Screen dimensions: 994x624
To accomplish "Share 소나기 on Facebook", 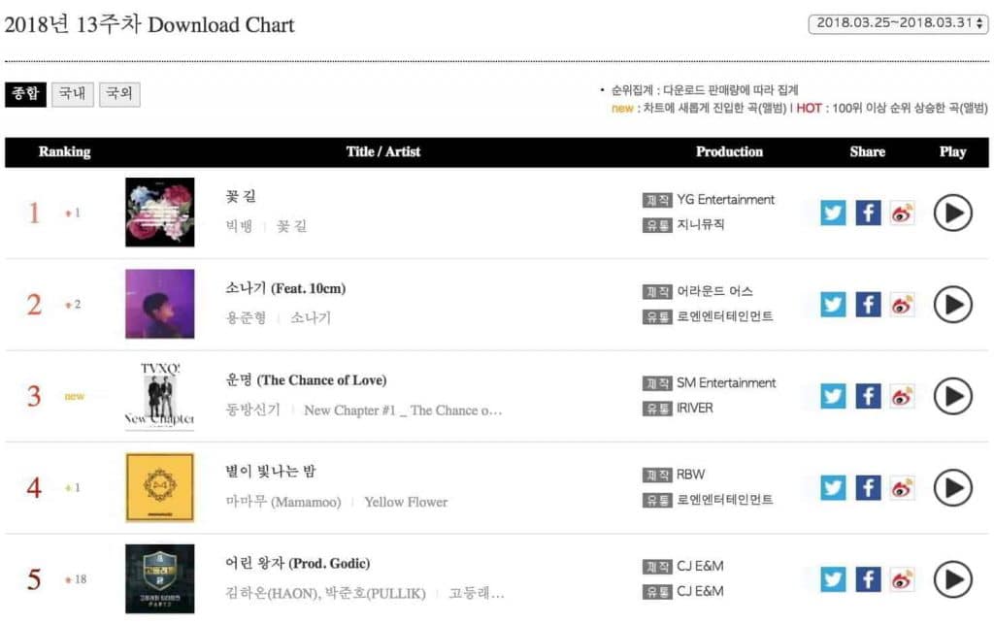I will coord(868,304).
